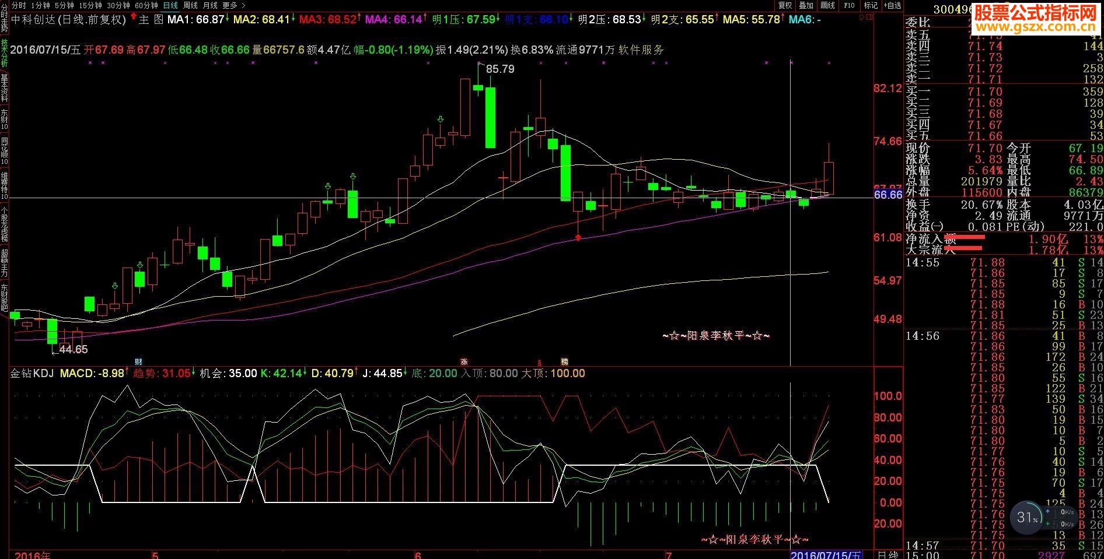Image resolution: width=1104 pixels, height=559 pixels.
Task: Click the 14:55 tick time entry
Action: [923, 263]
